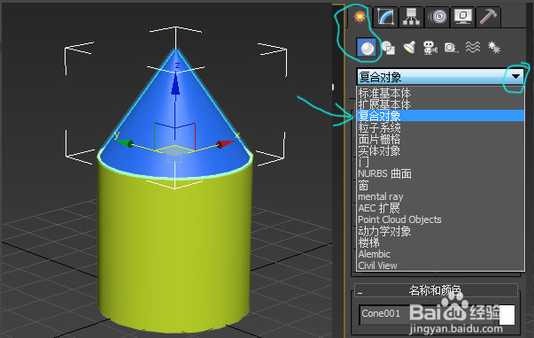
Task: Select the Helpers category icon
Action: coord(452,48)
